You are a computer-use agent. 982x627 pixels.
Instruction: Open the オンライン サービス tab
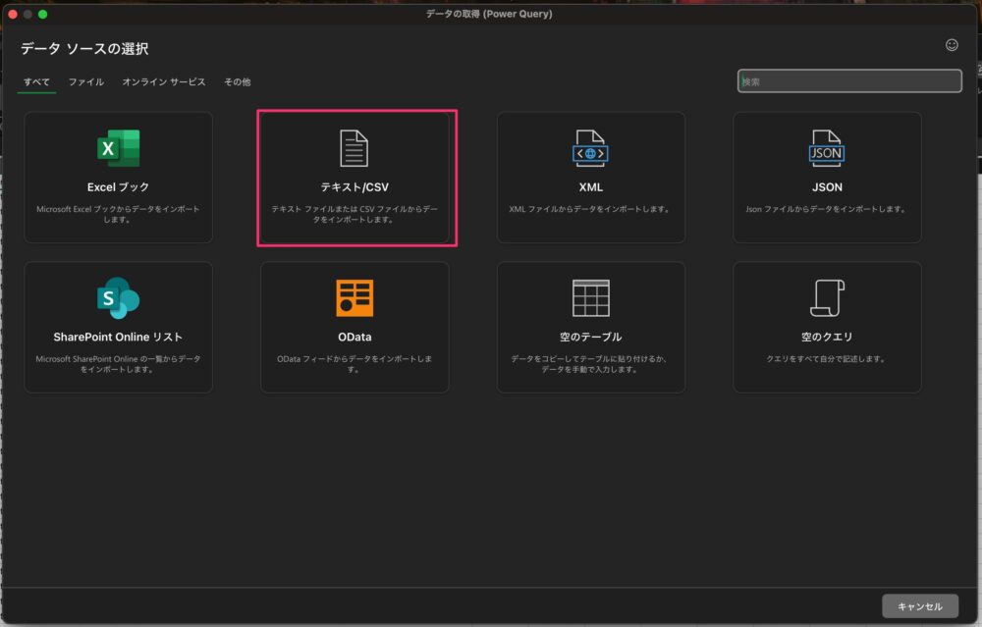[x=163, y=82]
